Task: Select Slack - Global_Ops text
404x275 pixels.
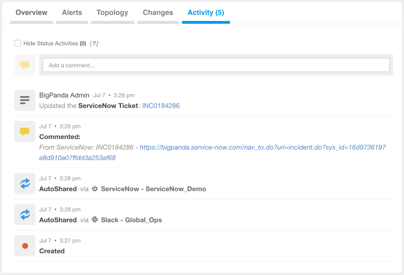Action: (x=131, y=220)
